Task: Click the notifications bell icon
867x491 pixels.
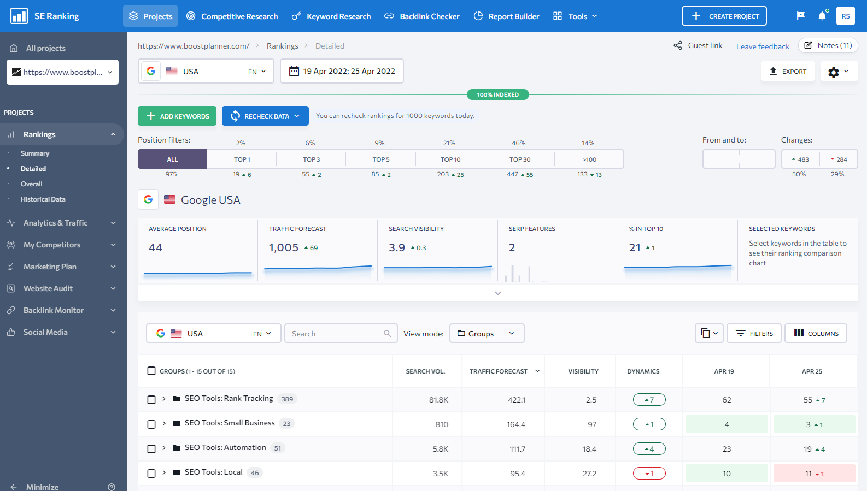Action: coord(822,16)
